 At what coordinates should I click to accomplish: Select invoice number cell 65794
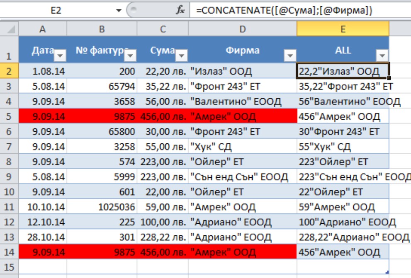[102, 86]
